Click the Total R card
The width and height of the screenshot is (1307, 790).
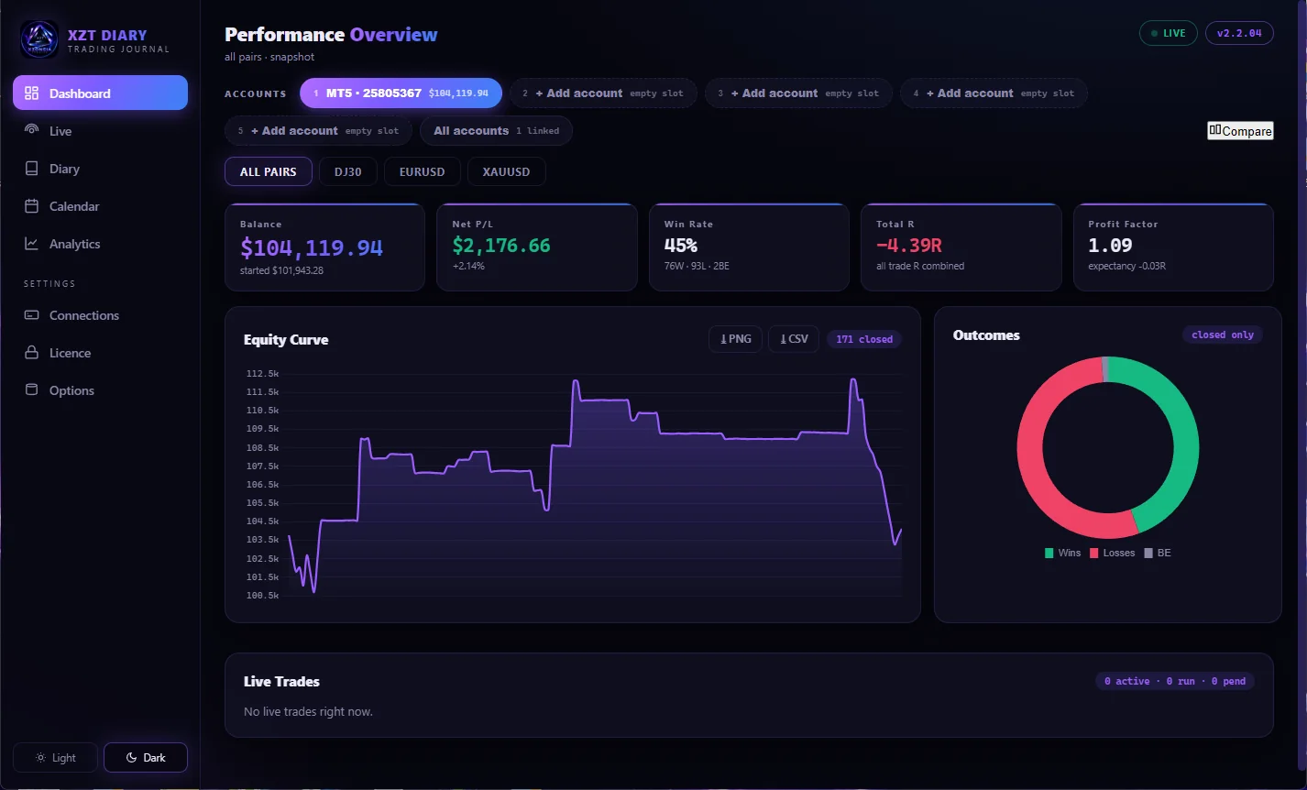pos(961,247)
